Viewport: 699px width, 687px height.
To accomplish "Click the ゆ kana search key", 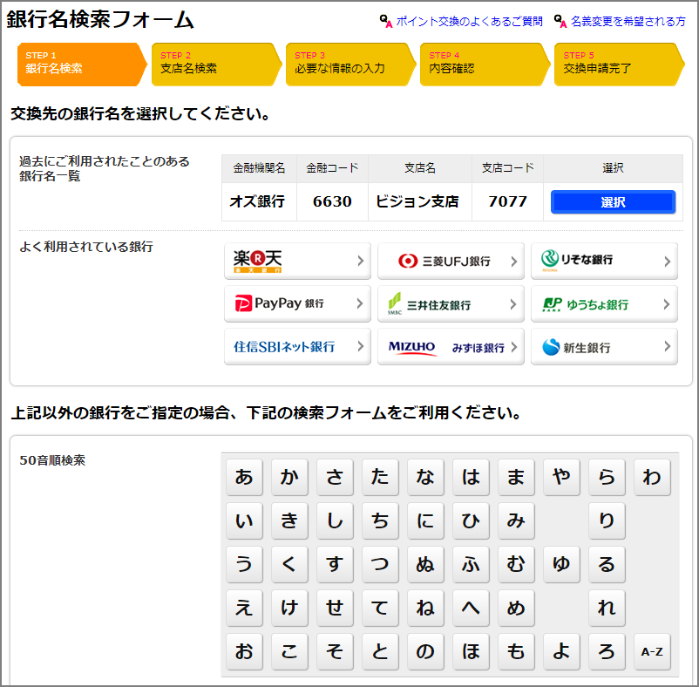I will coord(561,564).
